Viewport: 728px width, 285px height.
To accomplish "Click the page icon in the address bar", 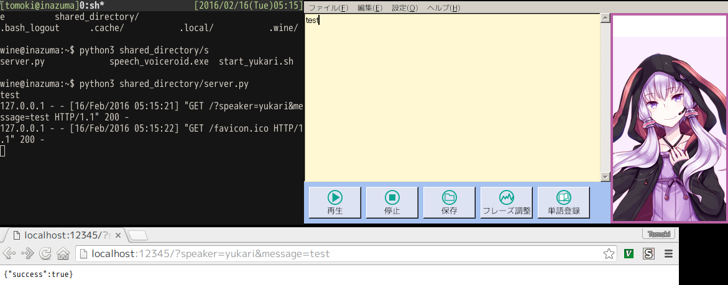I will coord(83,253).
